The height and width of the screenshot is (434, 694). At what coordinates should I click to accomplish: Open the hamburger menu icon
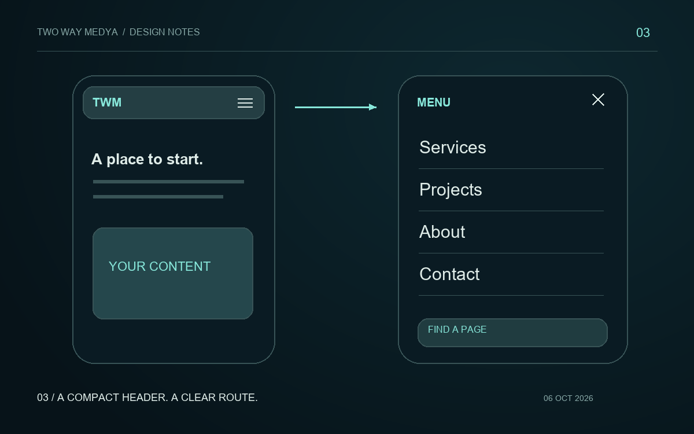tap(245, 103)
